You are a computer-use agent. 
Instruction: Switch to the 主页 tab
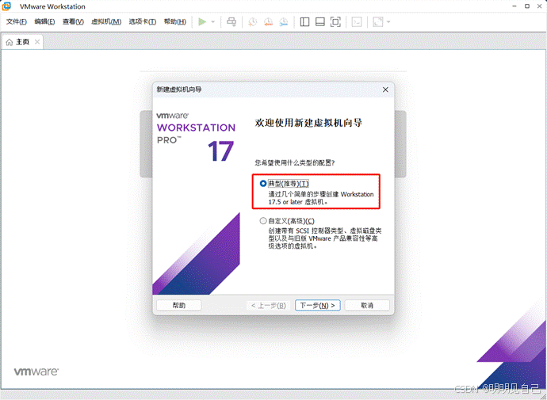tap(22, 42)
